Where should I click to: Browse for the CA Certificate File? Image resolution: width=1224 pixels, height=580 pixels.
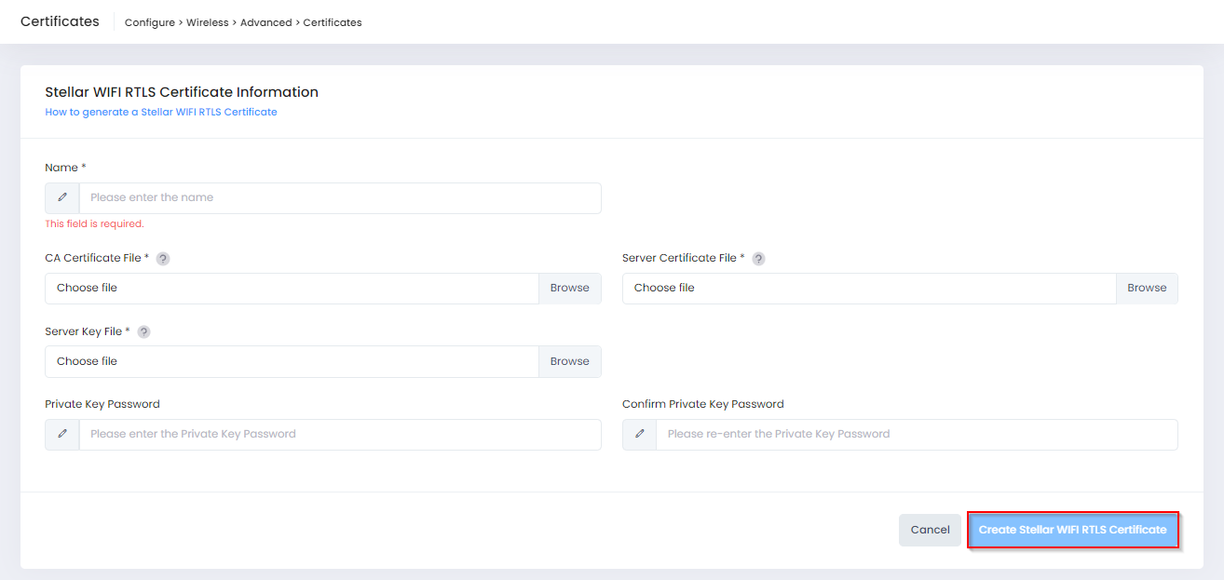coord(570,288)
